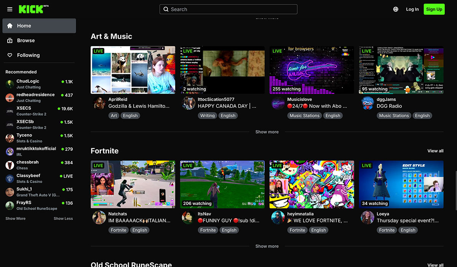The image size is (457, 267).
Task: Click the Writing tag under IttocSication5077
Action: 208,116
